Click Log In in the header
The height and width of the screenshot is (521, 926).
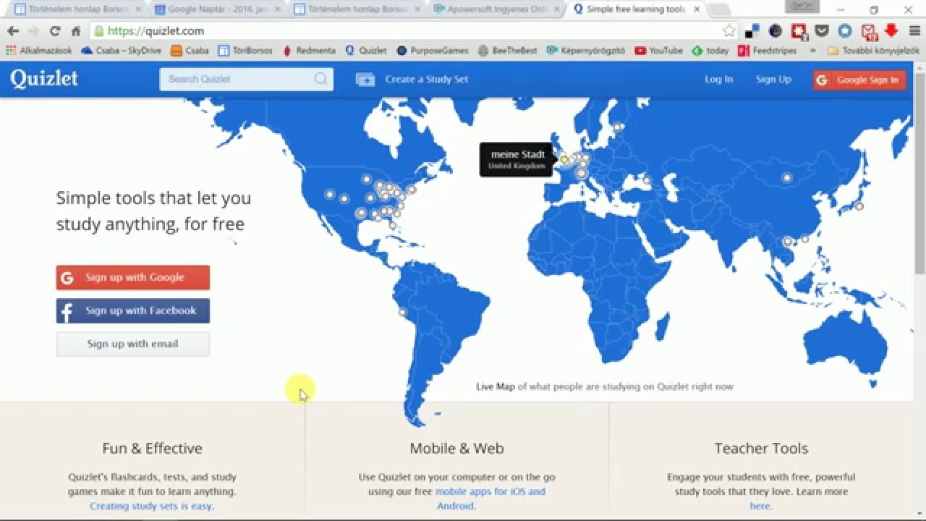(718, 79)
